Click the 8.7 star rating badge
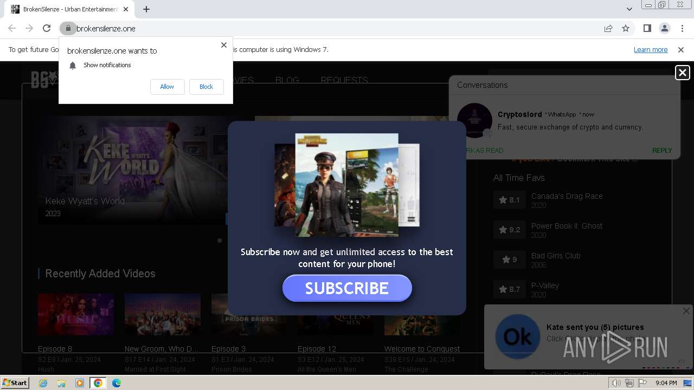694x390 pixels. tap(509, 289)
